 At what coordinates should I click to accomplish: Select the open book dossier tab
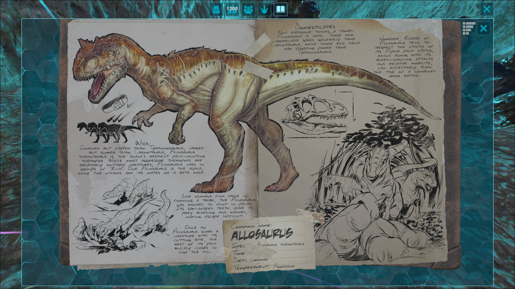coord(280,10)
